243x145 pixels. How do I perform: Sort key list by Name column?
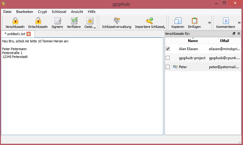(193, 41)
